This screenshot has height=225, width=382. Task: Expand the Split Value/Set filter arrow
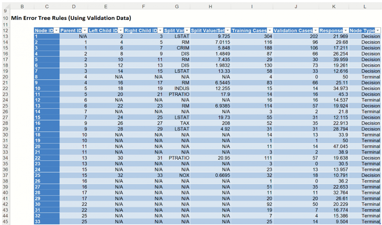click(228, 30)
